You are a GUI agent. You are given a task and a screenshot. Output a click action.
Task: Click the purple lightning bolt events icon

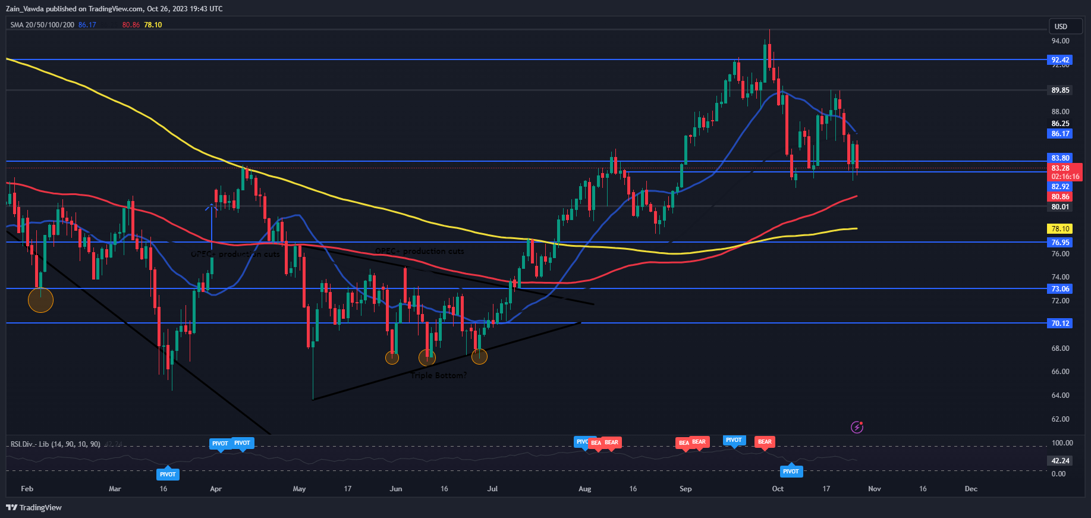pos(857,427)
